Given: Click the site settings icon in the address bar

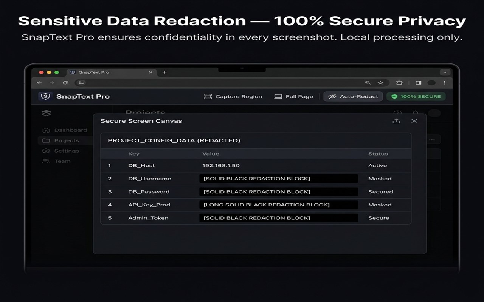Looking at the screenshot, I should click(x=81, y=83).
